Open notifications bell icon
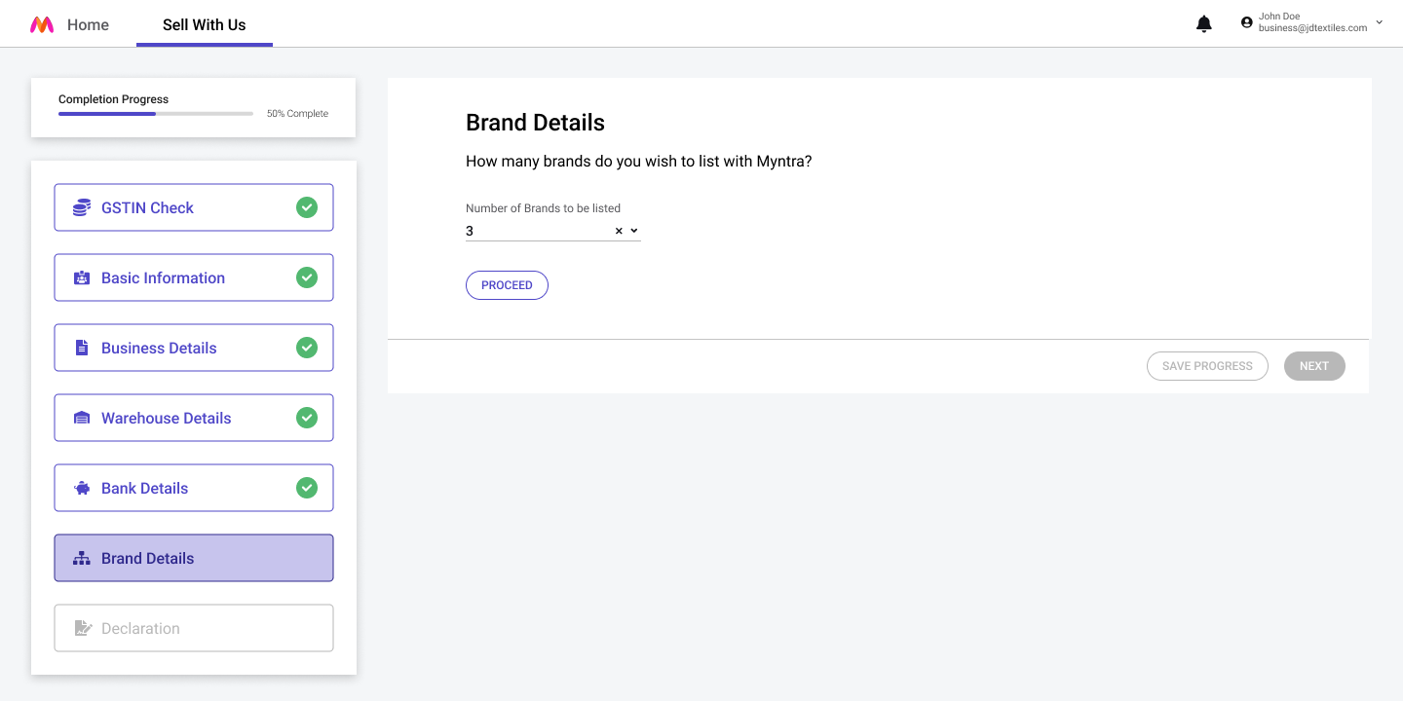The width and height of the screenshot is (1403, 701). point(1204,24)
